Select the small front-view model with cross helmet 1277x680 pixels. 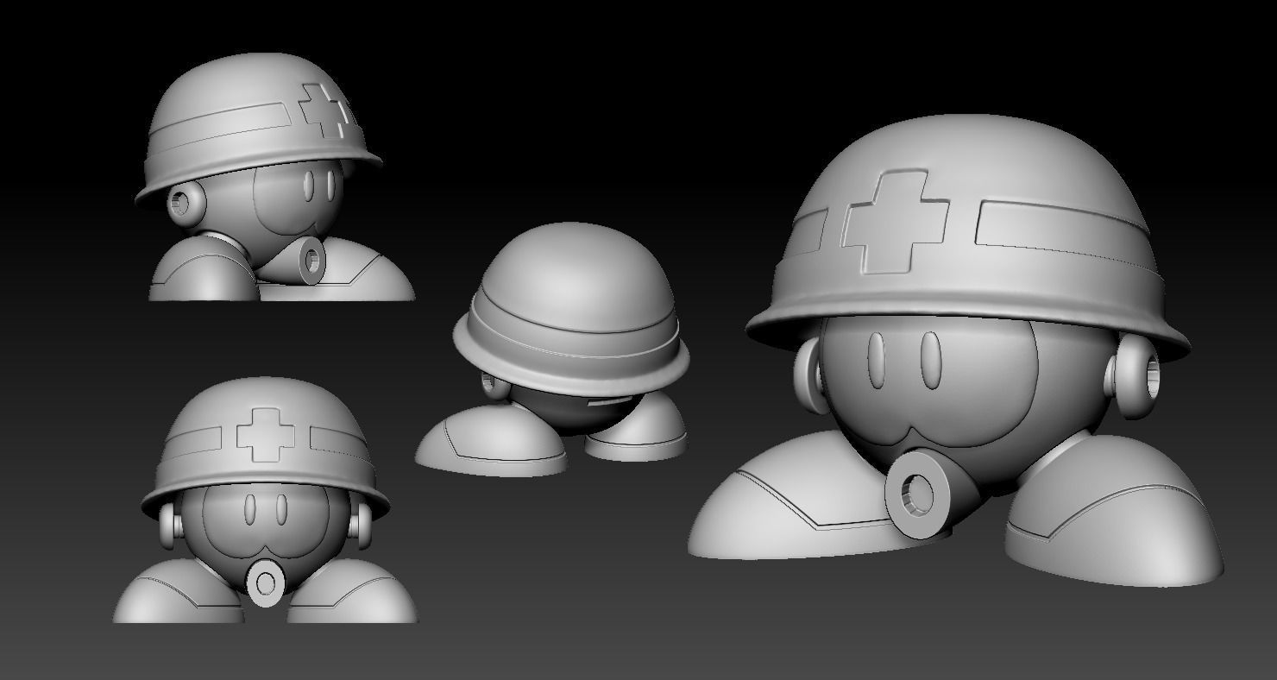click(265, 501)
